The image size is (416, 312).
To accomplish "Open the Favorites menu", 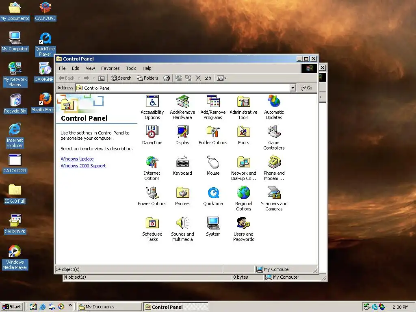I will coord(110,68).
